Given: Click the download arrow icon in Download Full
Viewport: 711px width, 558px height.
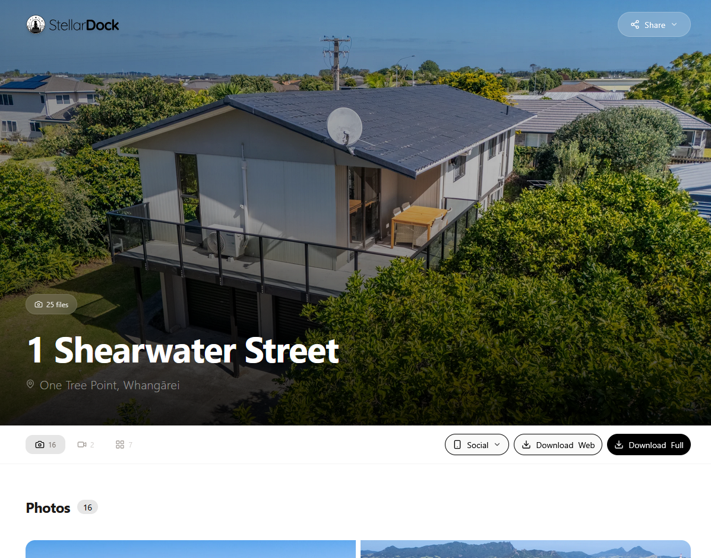Looking at the screenshot, I should [x=618, y=444].
